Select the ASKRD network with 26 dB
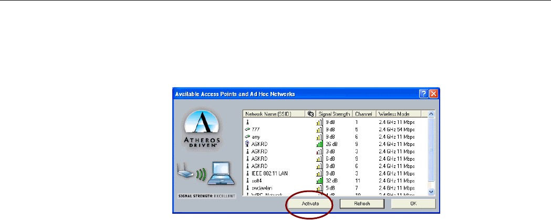Screen dimensions: 551x220 [x=259, y=144]
